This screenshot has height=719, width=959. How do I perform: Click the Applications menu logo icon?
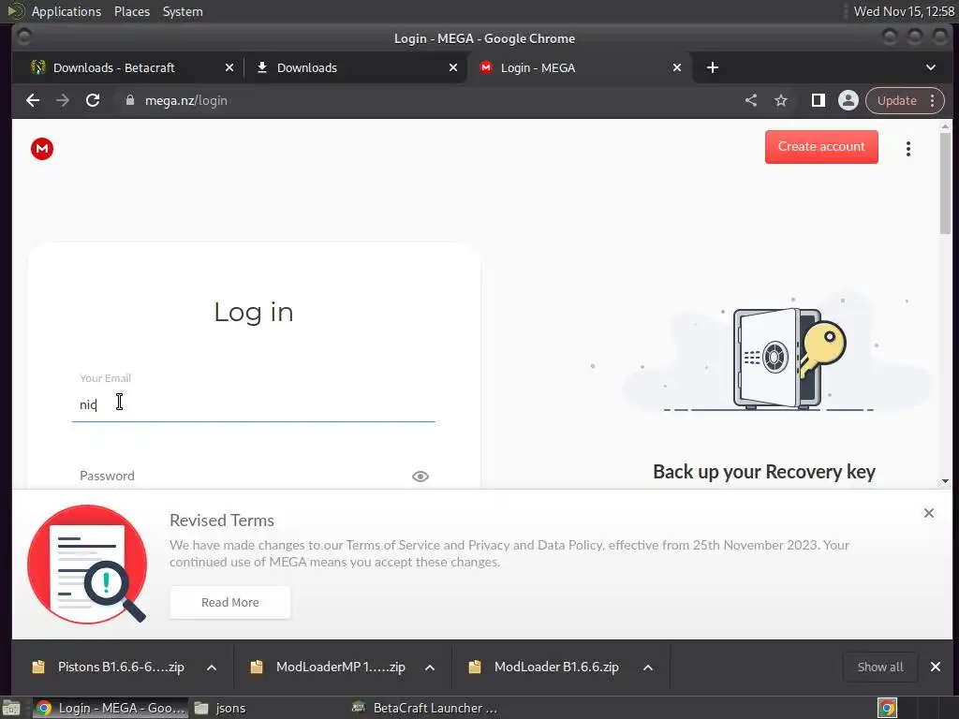point(15,11)
